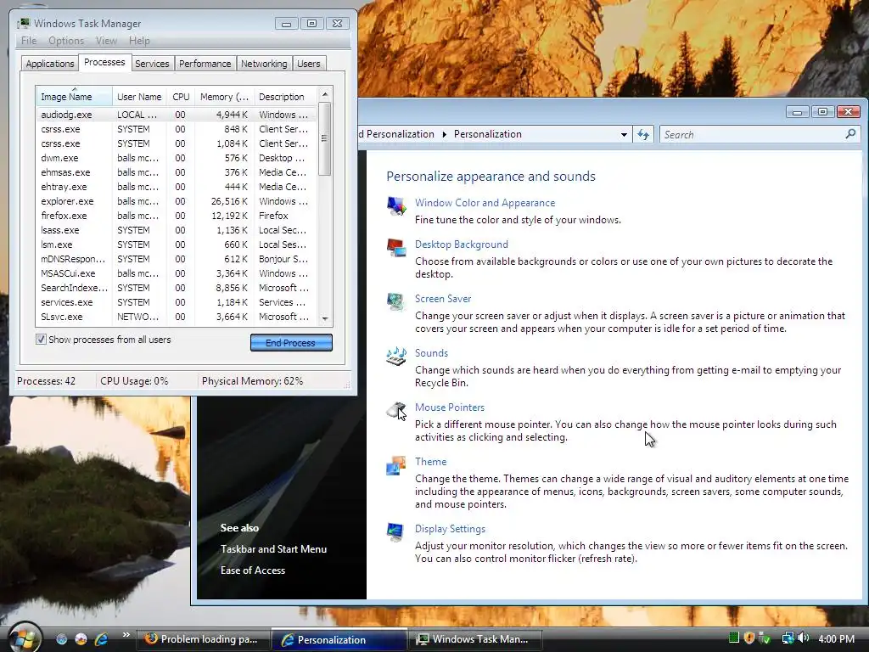Screen dimensions: 869x652
Task: Open the File menu in Task Manager
Action: pos(29,41)
